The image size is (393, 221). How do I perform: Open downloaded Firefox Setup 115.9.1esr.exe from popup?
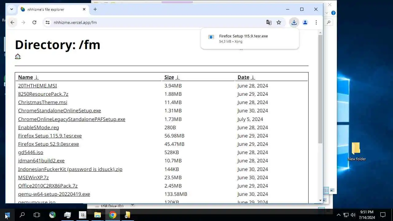(x=243, y=36)
